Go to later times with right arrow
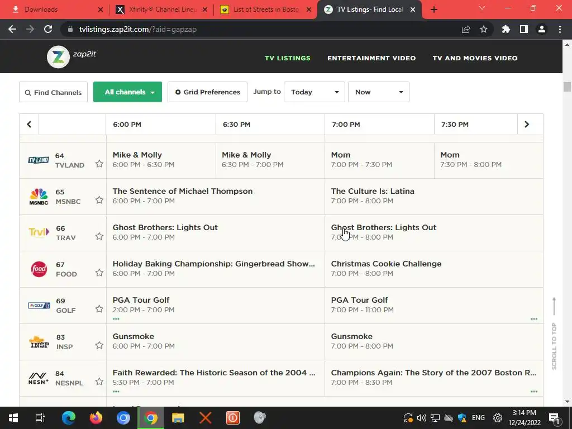 [x=526, y=125]
